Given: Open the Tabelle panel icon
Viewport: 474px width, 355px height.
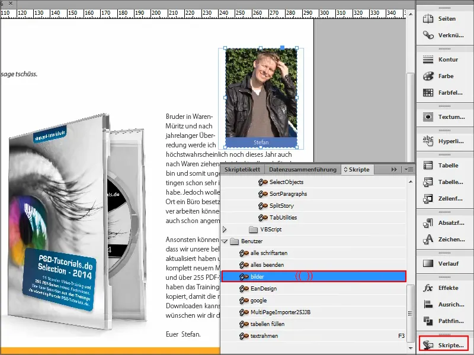Looking at the screenshot, I should [x=428, y=166].
